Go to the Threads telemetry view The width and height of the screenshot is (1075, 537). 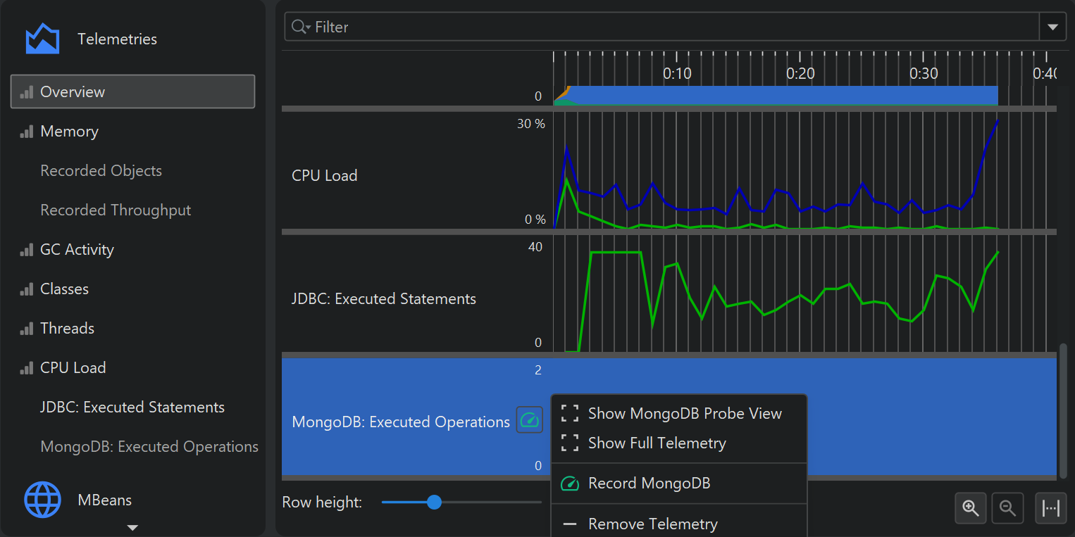pyautogui.click(x=67, y=329)
